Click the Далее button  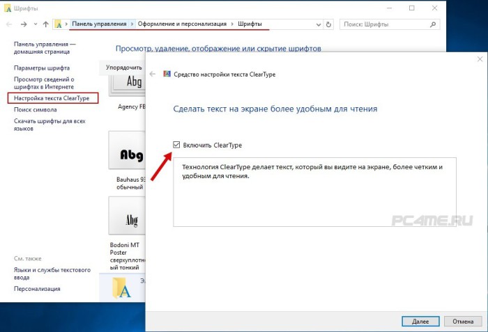tap(420, 322)
